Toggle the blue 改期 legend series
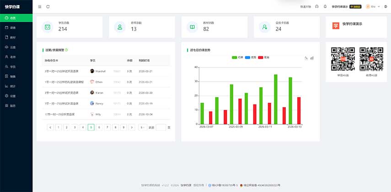This screenshot has width=391, height=192. click(251, 57)
